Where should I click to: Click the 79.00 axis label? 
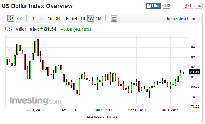tap(195, 97)
